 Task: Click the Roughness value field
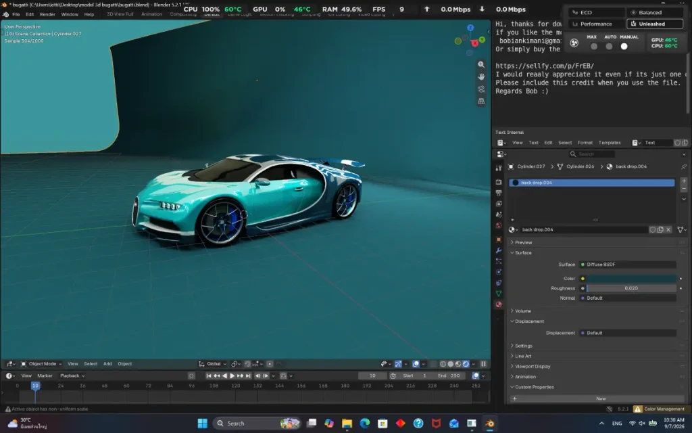point(631,288)
